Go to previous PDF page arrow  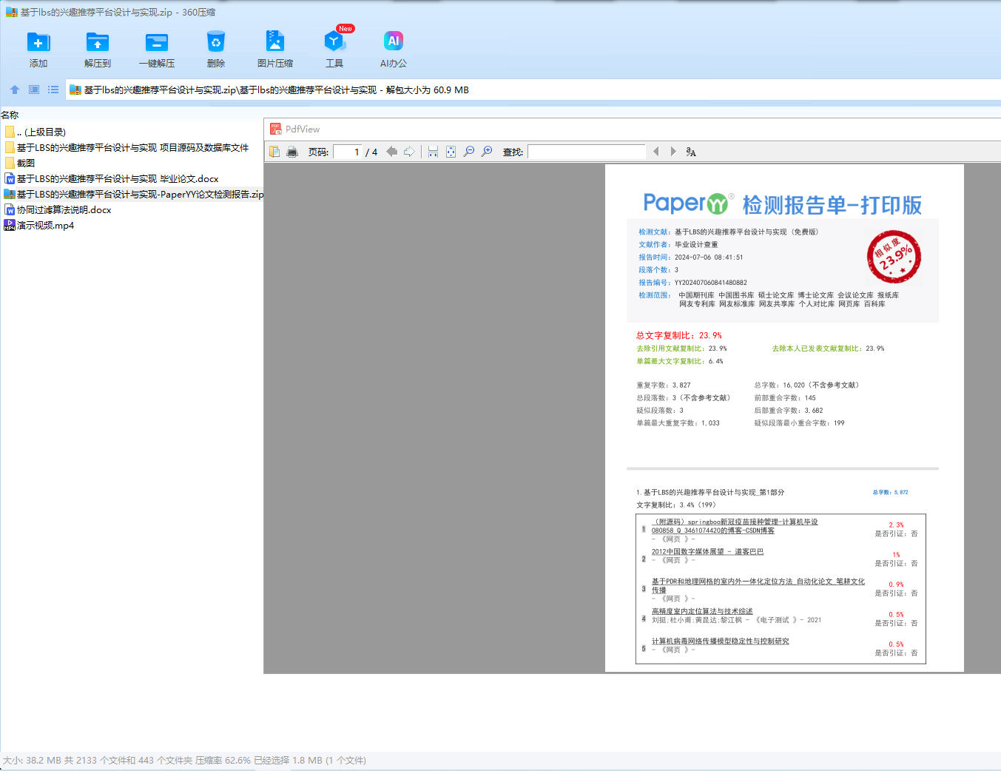392,152
